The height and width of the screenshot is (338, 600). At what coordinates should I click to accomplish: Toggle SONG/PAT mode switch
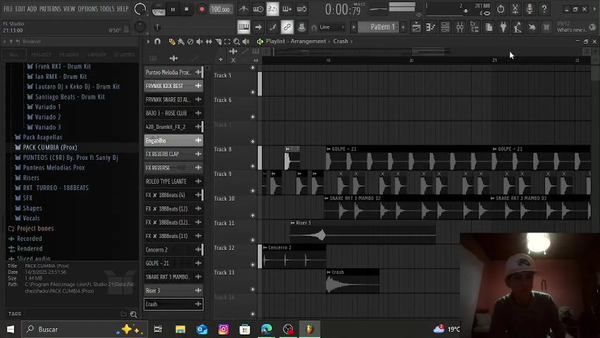point(158,9)
